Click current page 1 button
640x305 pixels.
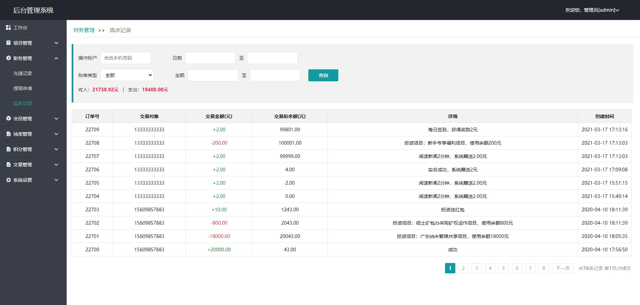pyautogui.click(x=450, y=268)
